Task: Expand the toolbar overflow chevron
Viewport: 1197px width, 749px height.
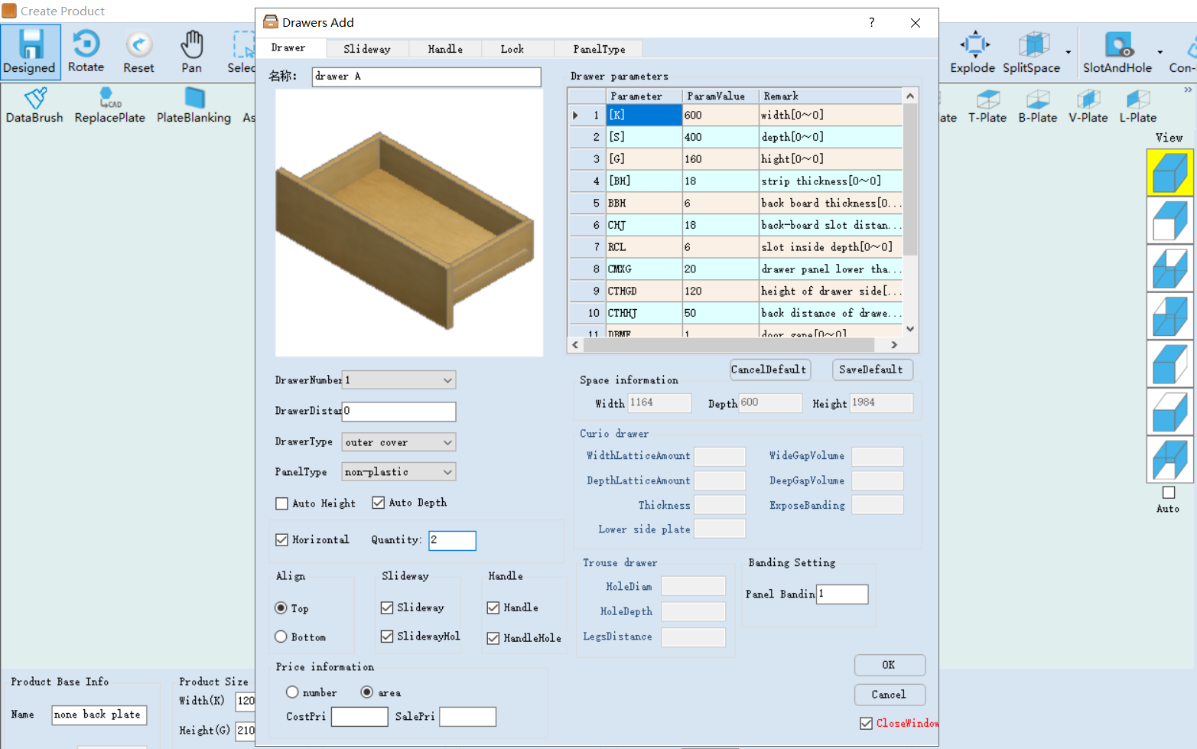Action: pos(1188,90)
